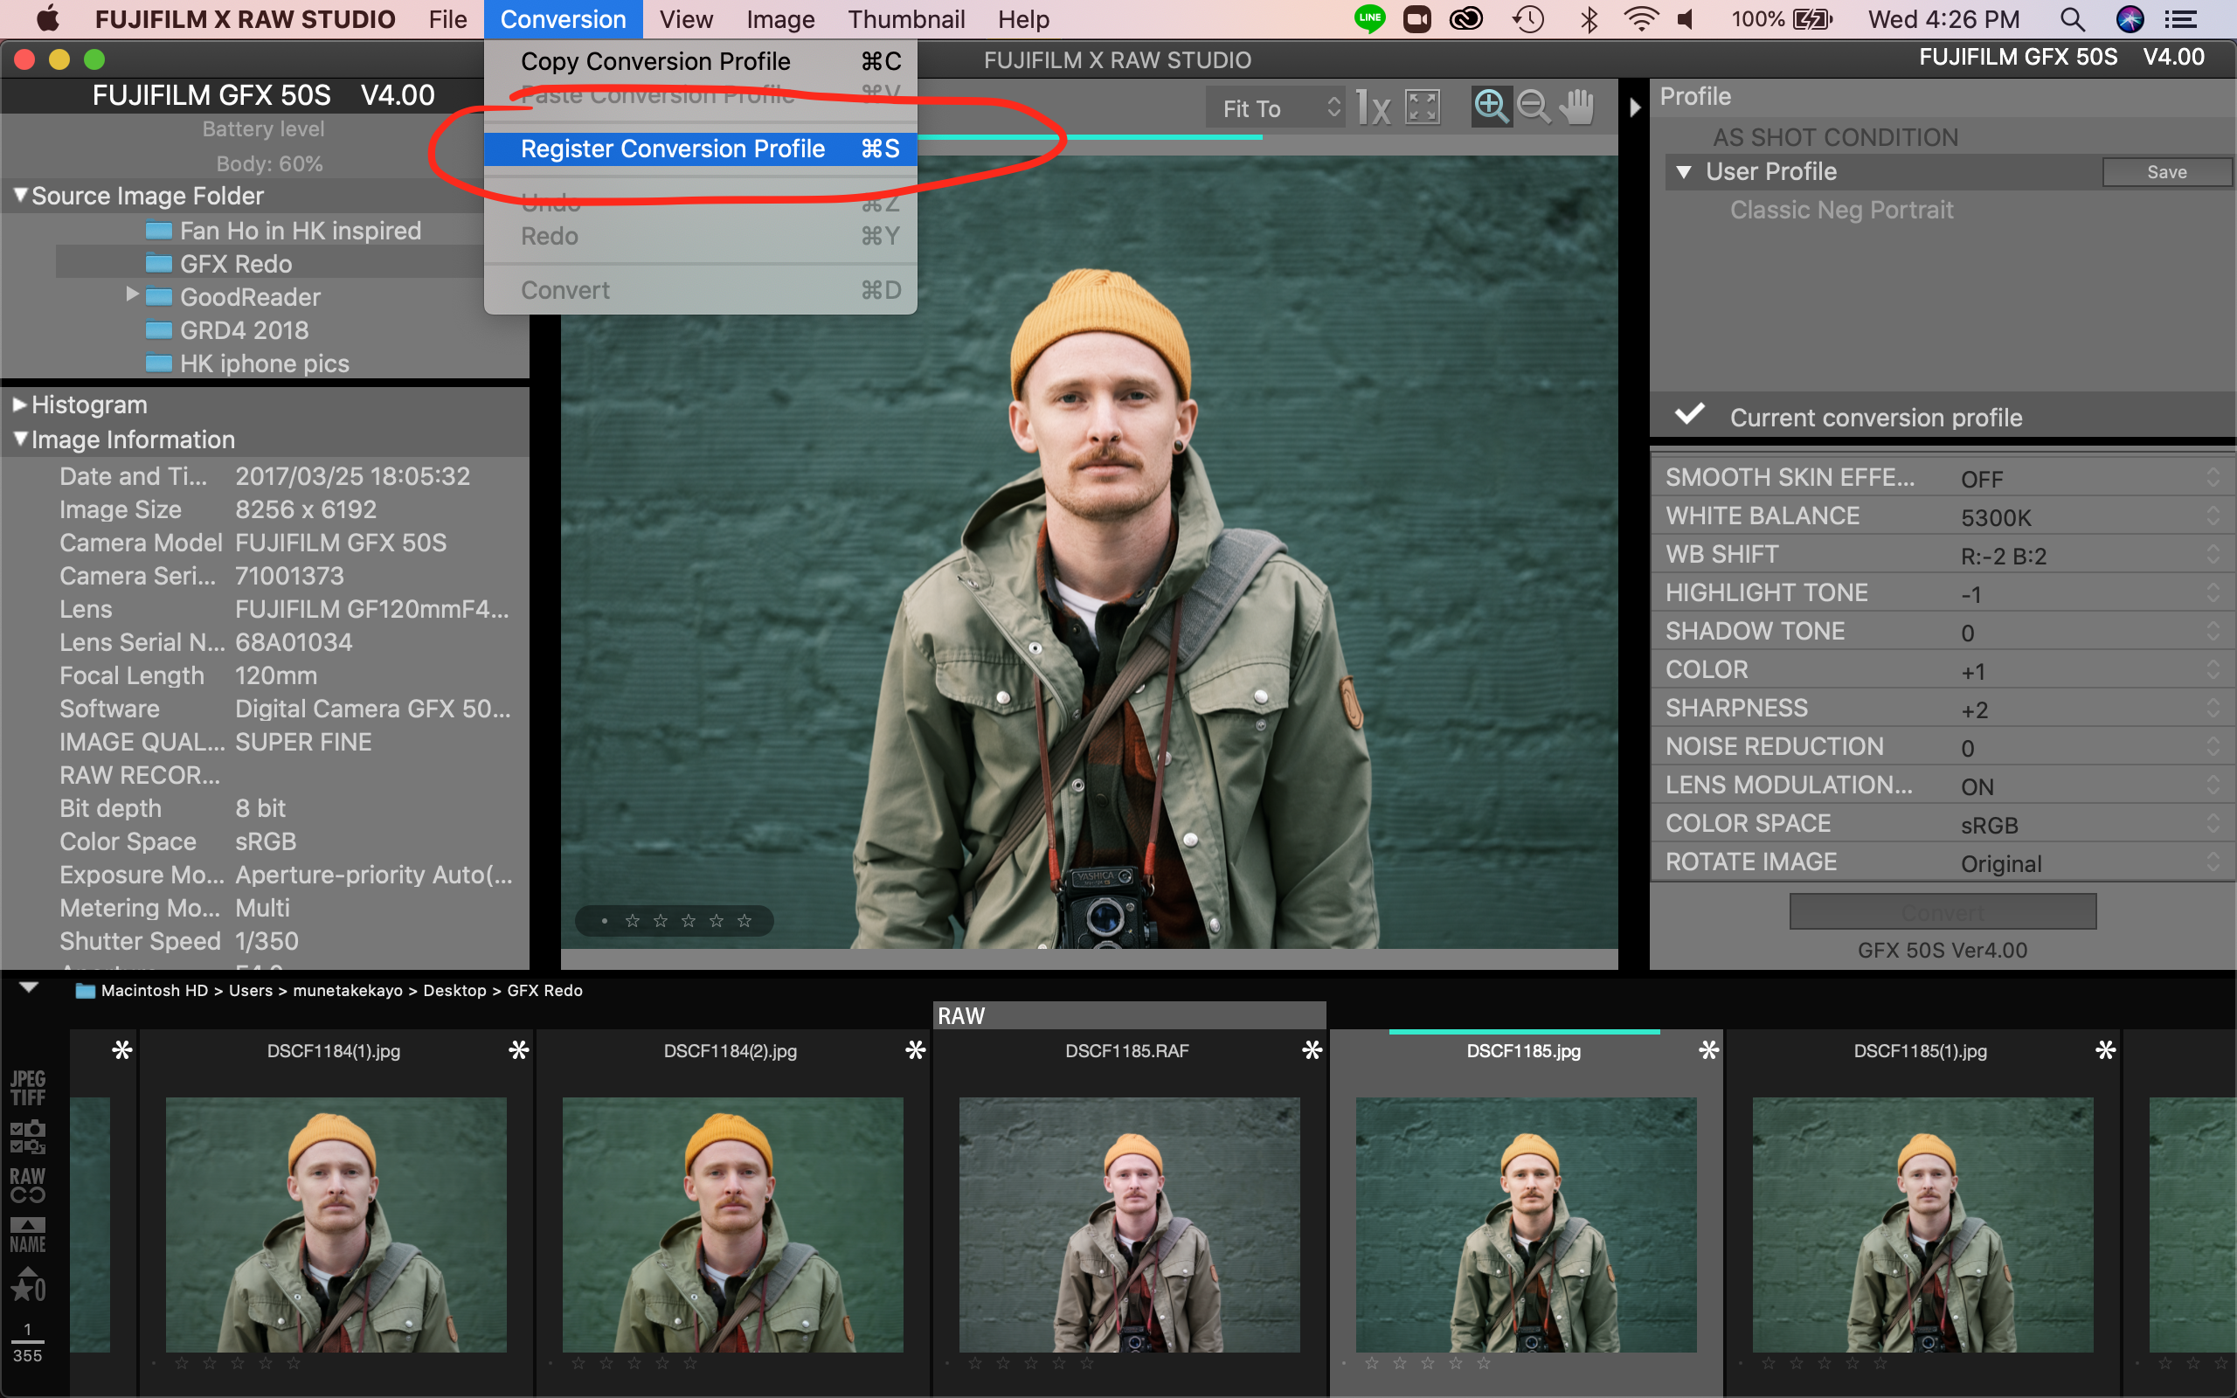
Task: Change the COLOR SPACE stepper
Action: coord(2212,823)
